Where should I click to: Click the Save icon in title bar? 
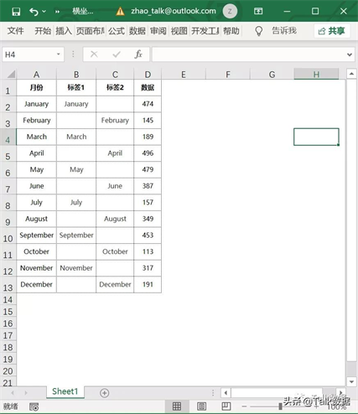16,12
